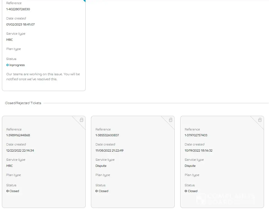
Task: Click Dispute service type on 11/08/2022 ticket
Action: click(x=101, y=166)
